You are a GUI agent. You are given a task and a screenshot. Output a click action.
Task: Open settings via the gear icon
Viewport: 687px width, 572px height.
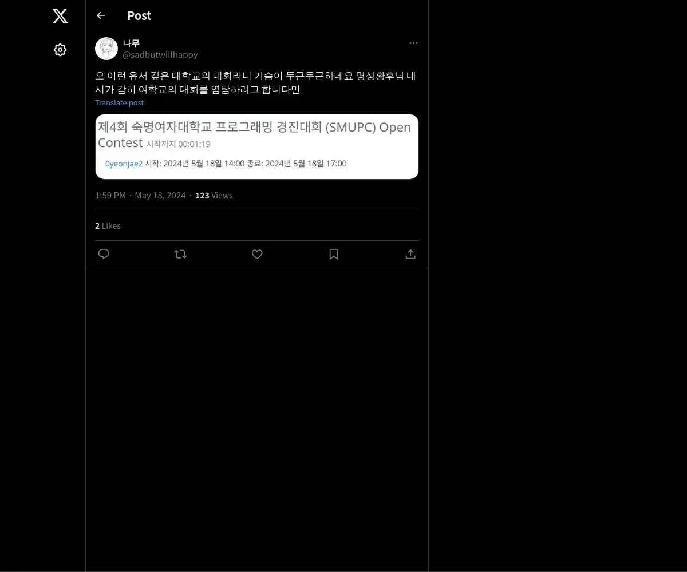tap(60, 50)
